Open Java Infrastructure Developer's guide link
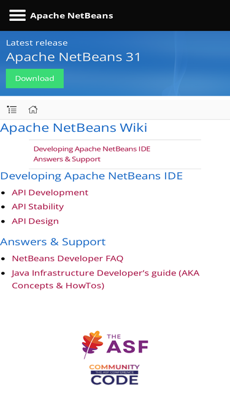This screenshot has width=230, height=409. click(105, 279)
